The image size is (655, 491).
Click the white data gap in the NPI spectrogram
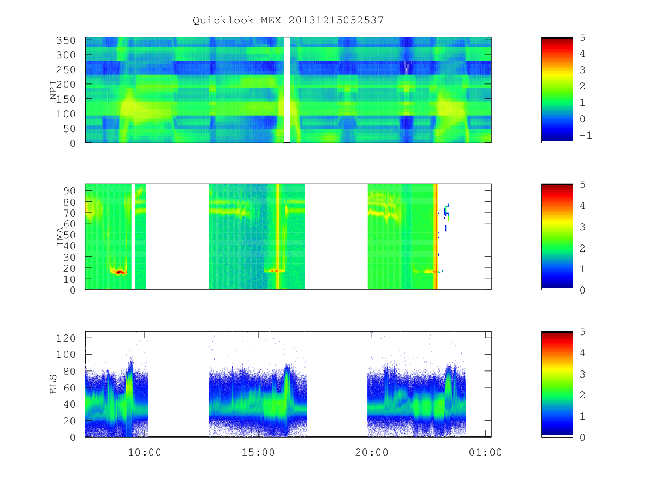287,89
